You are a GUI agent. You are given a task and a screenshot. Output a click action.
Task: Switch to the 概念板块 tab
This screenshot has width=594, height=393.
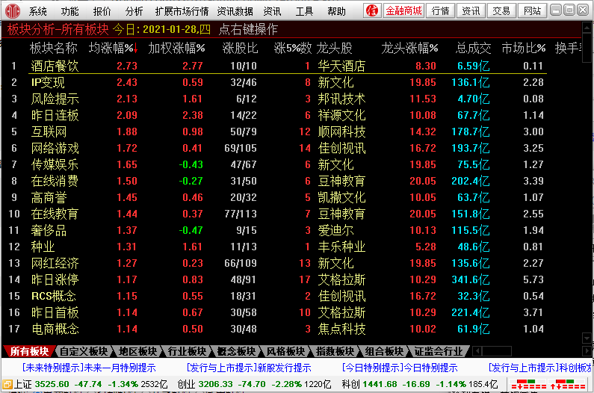[236, 351]
